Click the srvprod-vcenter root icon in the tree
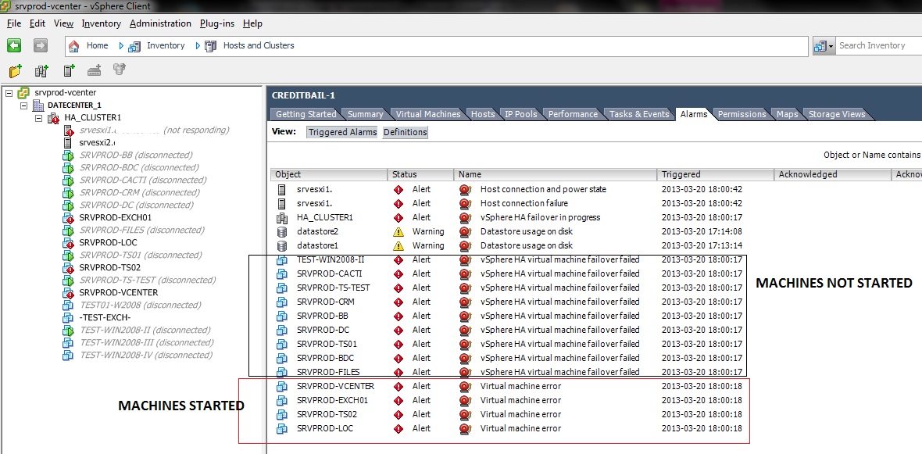The width and height of the screenshot is (922, 454). 23,93
